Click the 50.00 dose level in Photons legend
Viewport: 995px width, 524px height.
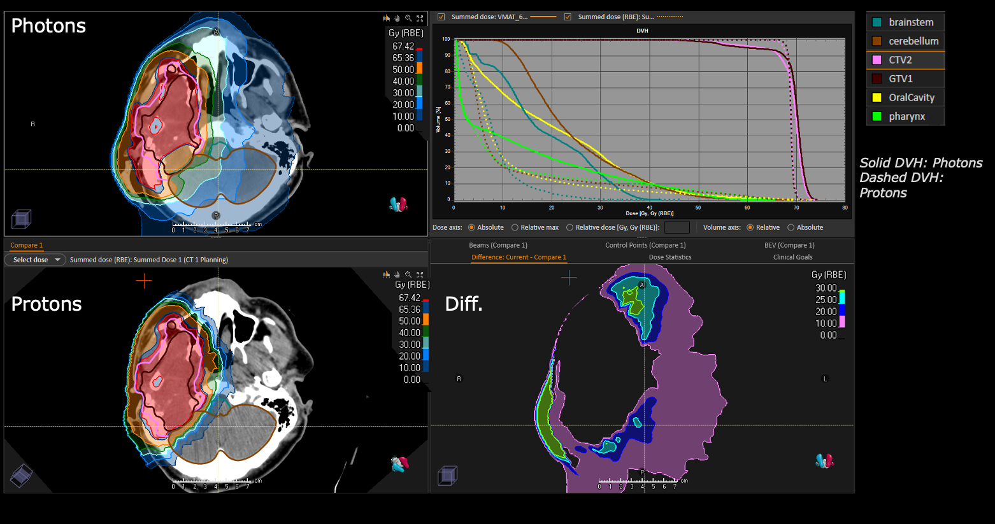[403, 69]
